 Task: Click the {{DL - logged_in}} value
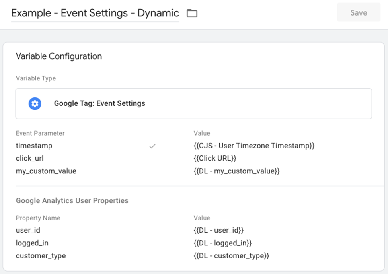click(223, 243)
